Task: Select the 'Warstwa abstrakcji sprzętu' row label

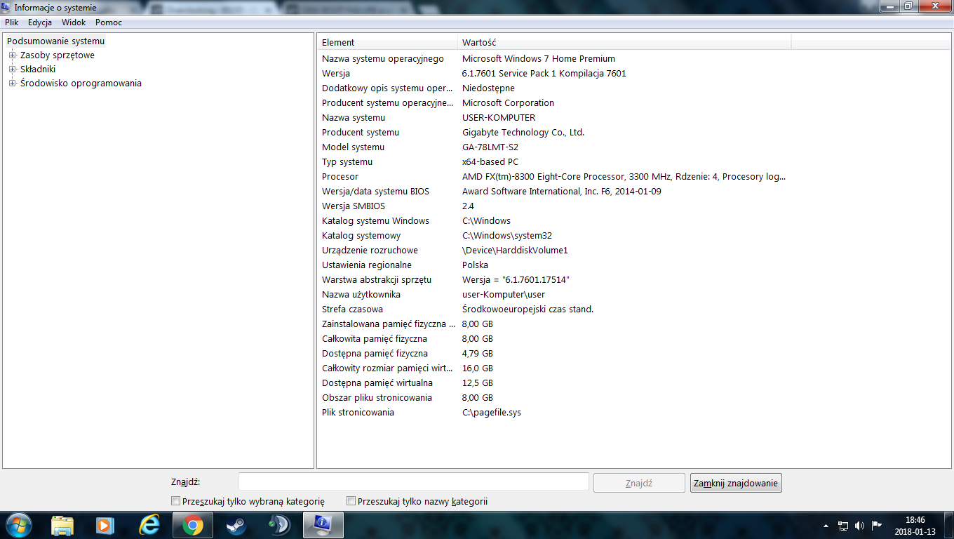Action: pyautogui.click(x=377, y=280)
